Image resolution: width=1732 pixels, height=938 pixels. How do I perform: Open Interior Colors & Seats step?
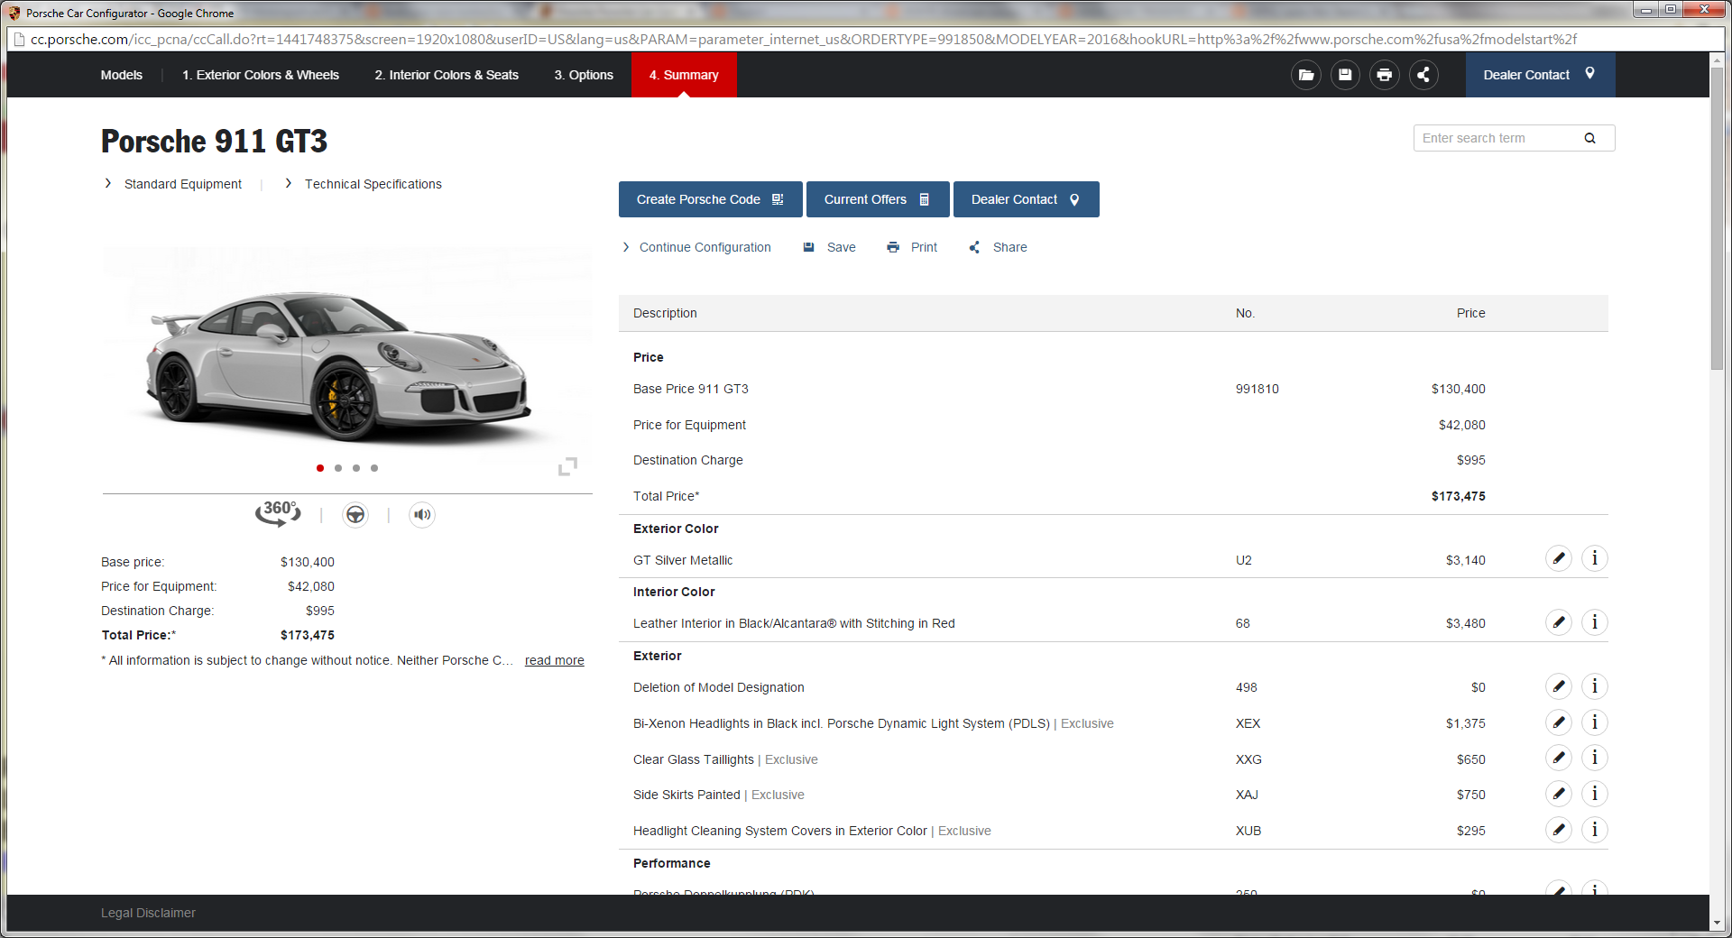click(x=447, y=75)
